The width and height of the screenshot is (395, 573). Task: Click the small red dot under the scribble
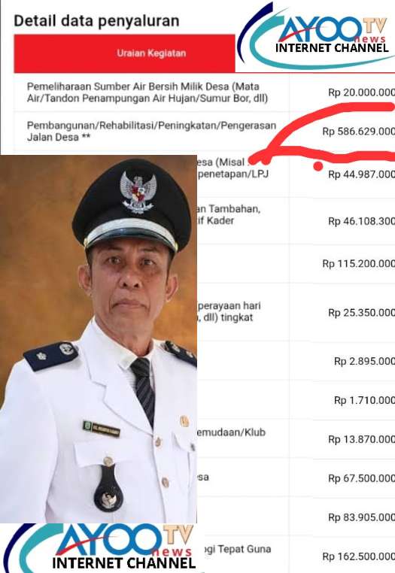tap(318, 166)
